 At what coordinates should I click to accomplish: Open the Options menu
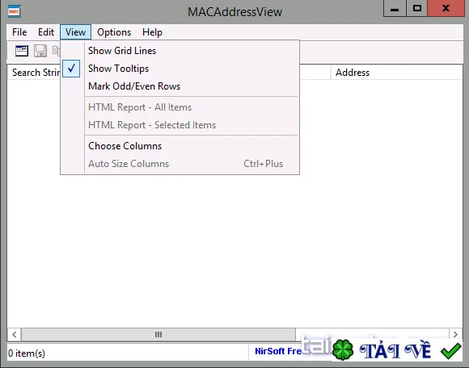tap(114, 32)
